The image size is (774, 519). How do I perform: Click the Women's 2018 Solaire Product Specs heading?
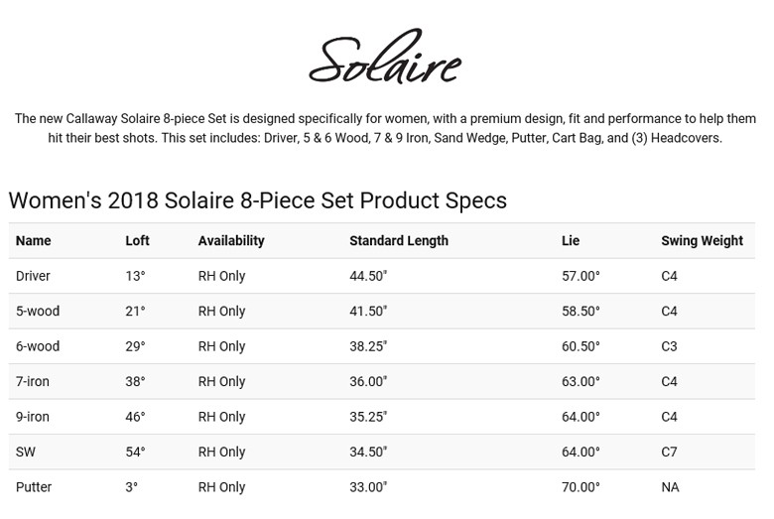click(258, 200)
